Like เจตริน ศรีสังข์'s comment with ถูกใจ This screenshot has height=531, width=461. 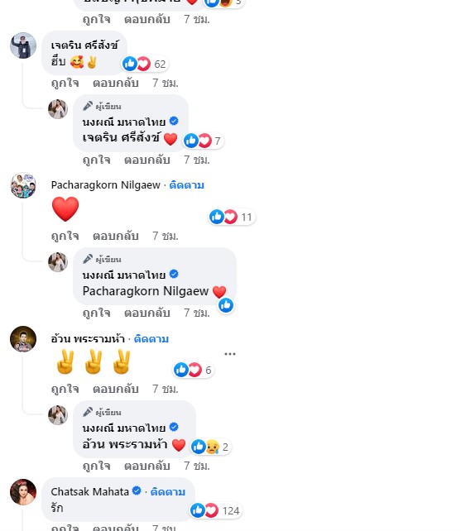65,83
